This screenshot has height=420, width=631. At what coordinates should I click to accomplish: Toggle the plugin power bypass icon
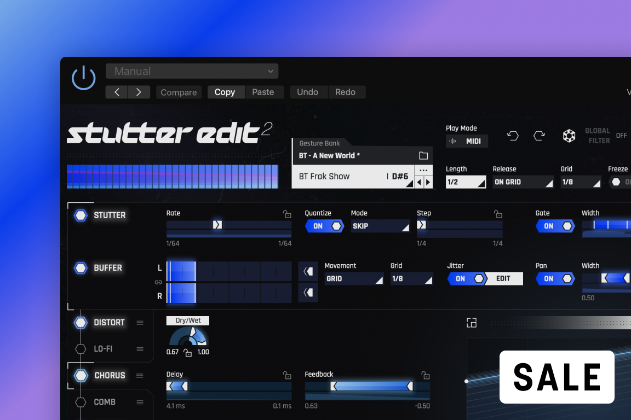pos(84,78)
